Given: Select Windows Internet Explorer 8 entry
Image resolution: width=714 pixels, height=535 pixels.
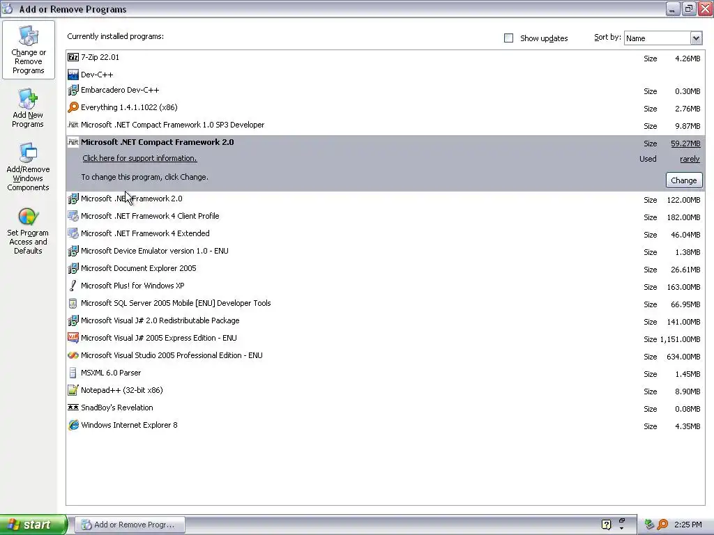Looking at the screenshot, I should tap(129, 425).
